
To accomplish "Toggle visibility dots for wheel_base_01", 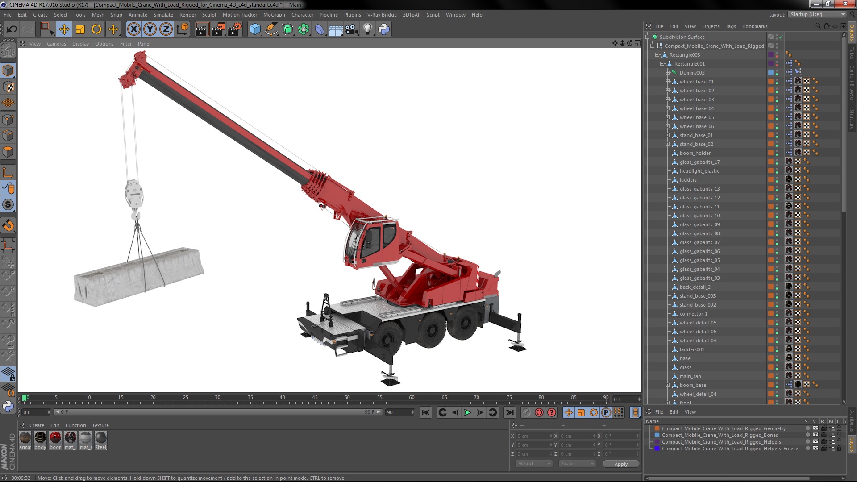I will pos(777,82).
